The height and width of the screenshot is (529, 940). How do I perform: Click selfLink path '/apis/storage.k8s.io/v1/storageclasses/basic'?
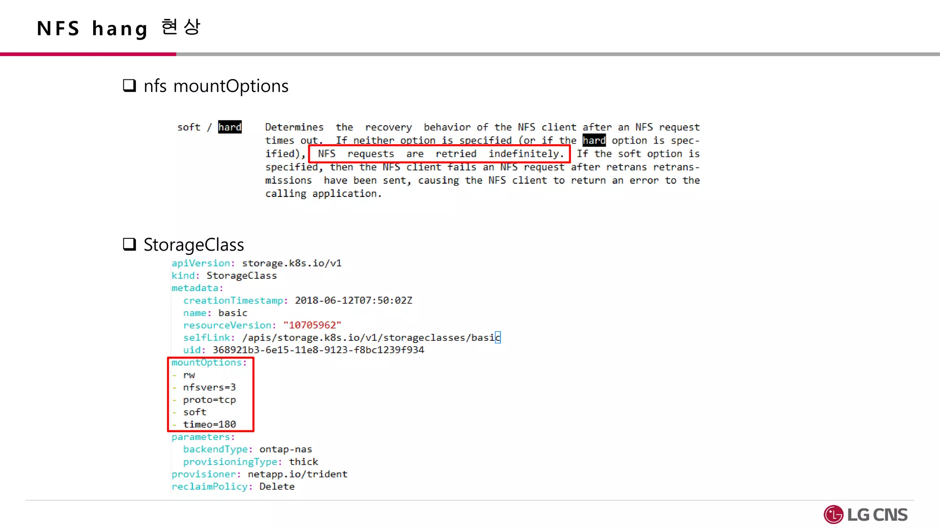371,338
